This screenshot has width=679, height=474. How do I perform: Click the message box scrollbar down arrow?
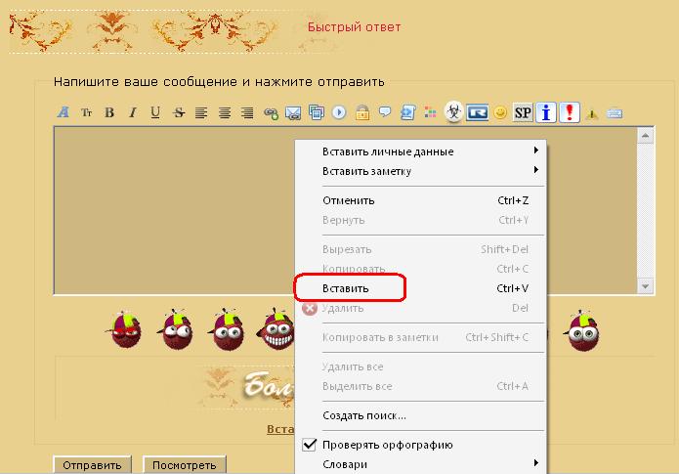tap(645, 286)
